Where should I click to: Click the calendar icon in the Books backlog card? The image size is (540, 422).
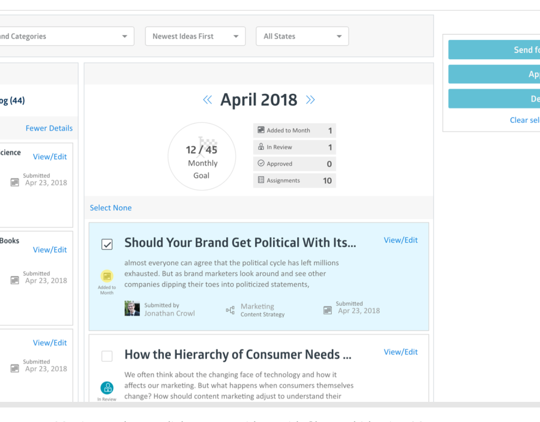[x=15, y=280]
